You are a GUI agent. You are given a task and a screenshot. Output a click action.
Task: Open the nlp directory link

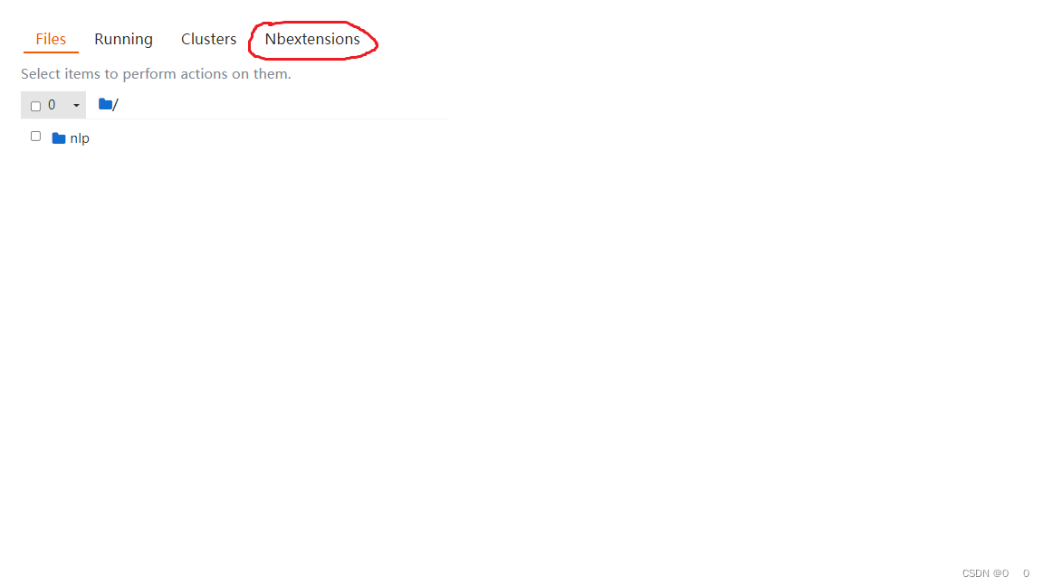pyautogui.click(x=80, y=138)
